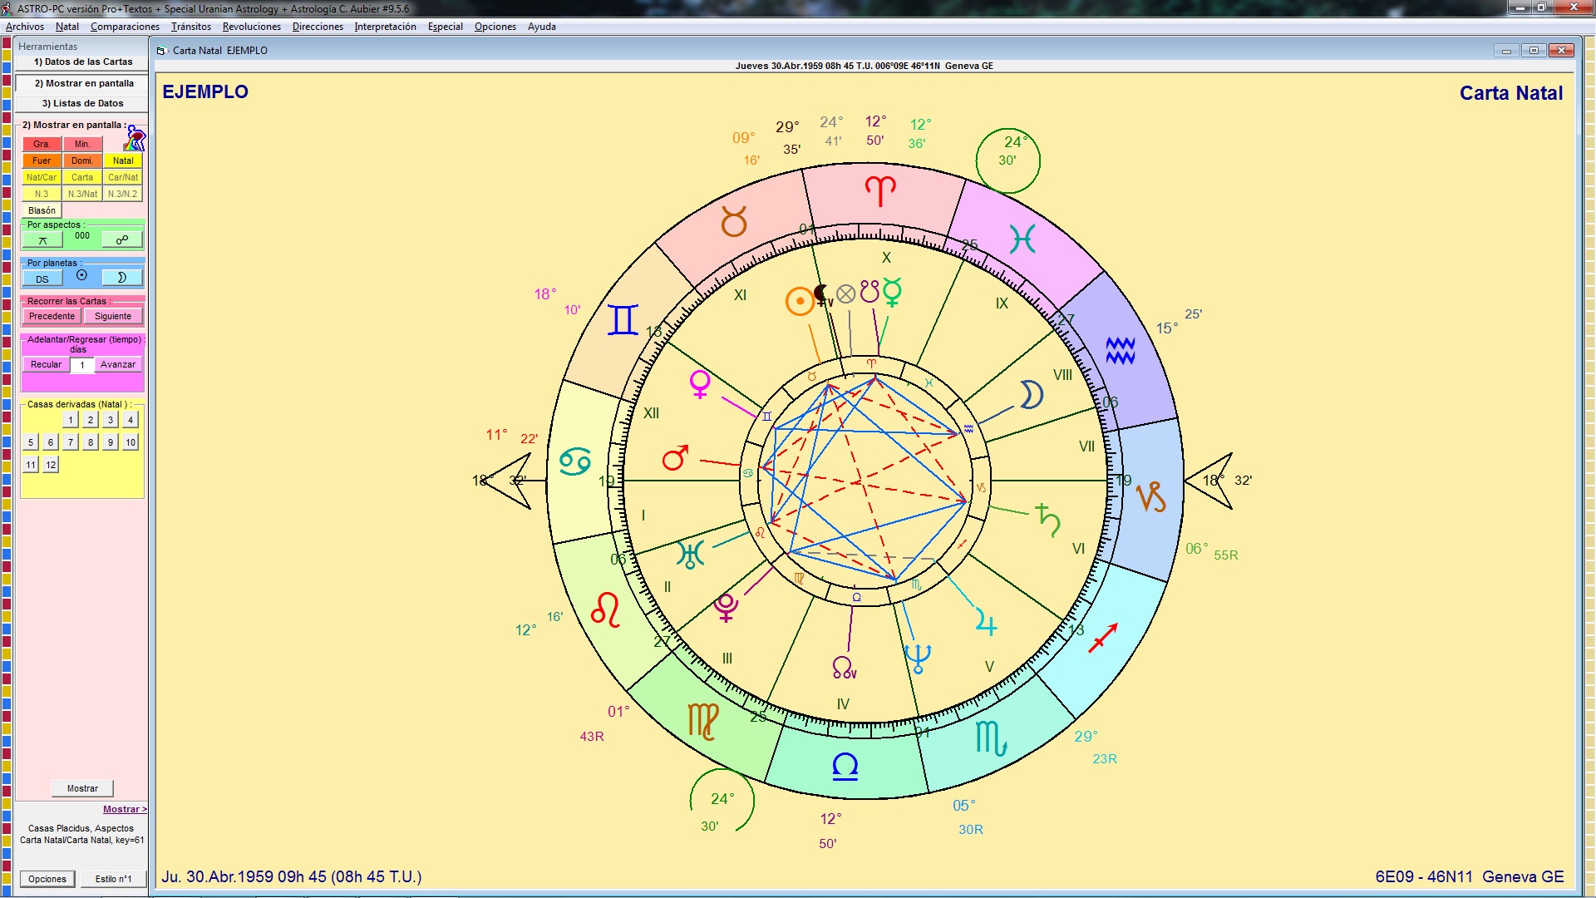This screenshot has width=1596, height=898.
Task: Click the Neptune trident glyph
Action: coord(919,658)
